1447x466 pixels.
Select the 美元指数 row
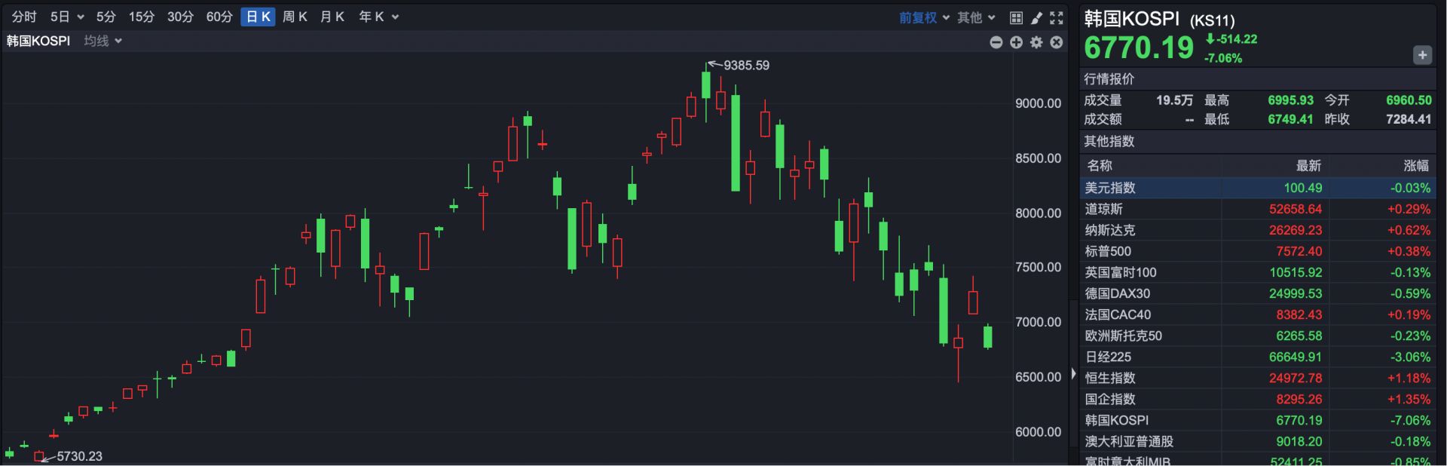1258,188
